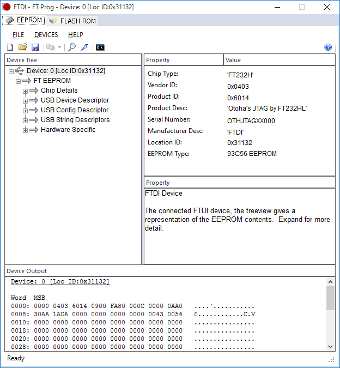The width and height of the screenshot is (340, 368).
Task: Open the FILE menu
Action: click(x=19, y=35)
